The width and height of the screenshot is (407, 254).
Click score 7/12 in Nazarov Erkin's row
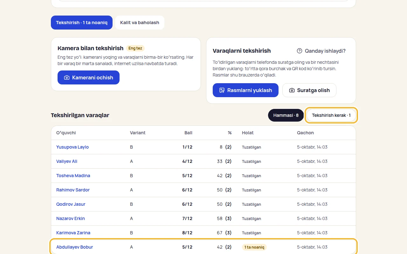[x=187, y=218]
